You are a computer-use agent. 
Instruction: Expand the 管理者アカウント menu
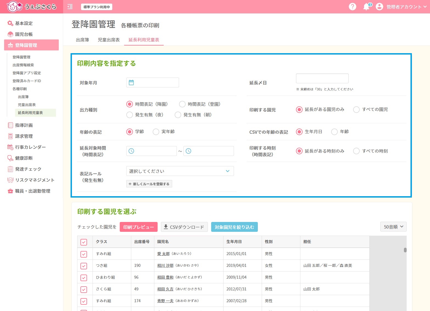click(x=406, y=7)
